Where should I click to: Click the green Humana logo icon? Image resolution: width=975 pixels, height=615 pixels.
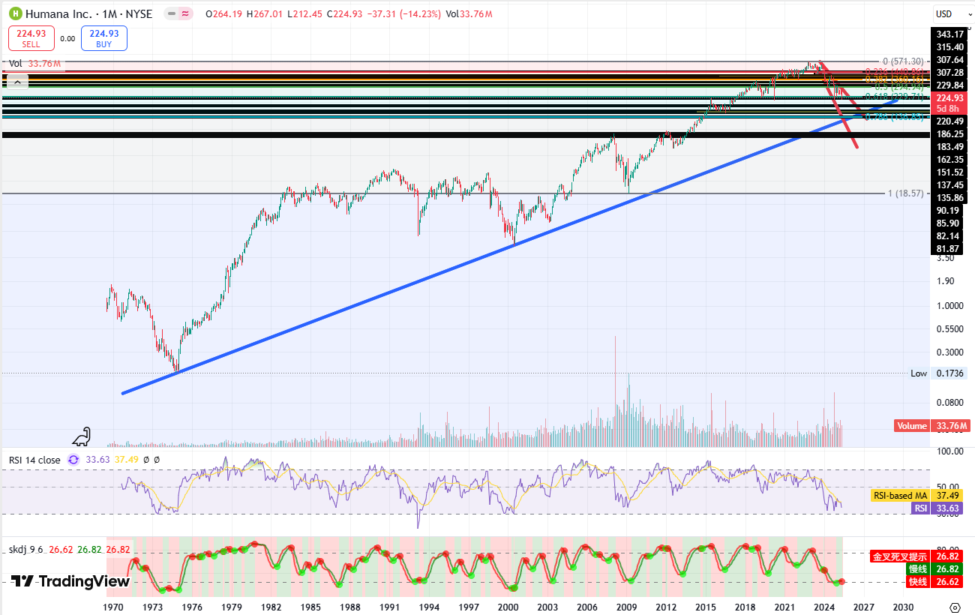click(14, 13)
